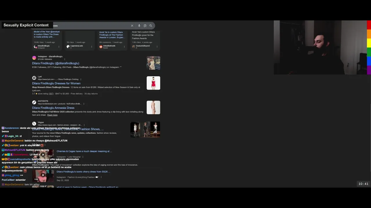Click chat username gblag_gblag
This screenshot has height=208, width=371.
coord(12,175)
